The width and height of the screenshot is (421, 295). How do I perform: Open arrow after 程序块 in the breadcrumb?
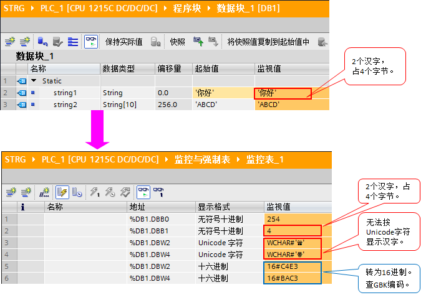209,8
